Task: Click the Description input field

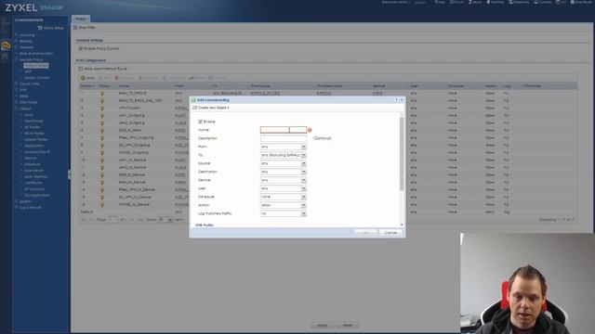Action: point(283,138)
